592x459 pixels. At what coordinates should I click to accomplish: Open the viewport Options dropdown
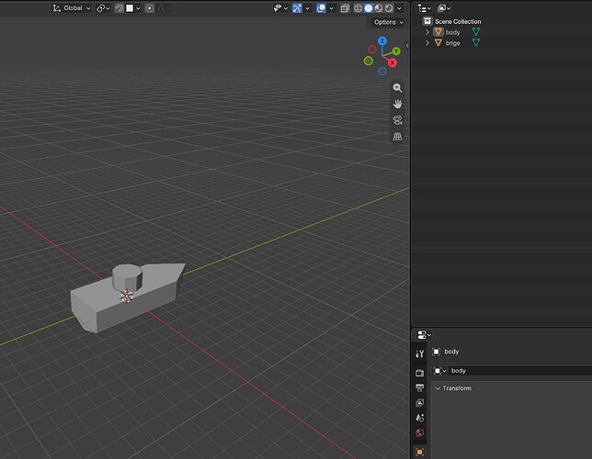pyautogui.click(x=388, y=22)
